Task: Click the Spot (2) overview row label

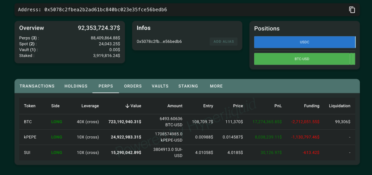Action: (x=28, y=44)
